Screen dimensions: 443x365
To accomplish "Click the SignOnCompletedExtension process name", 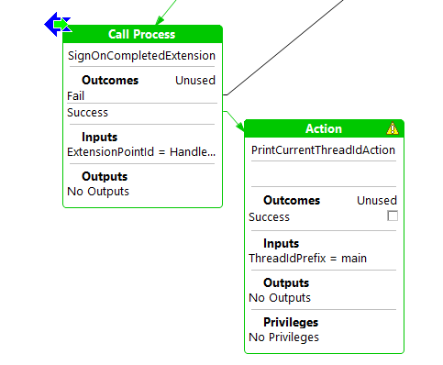I will (141, 56).
